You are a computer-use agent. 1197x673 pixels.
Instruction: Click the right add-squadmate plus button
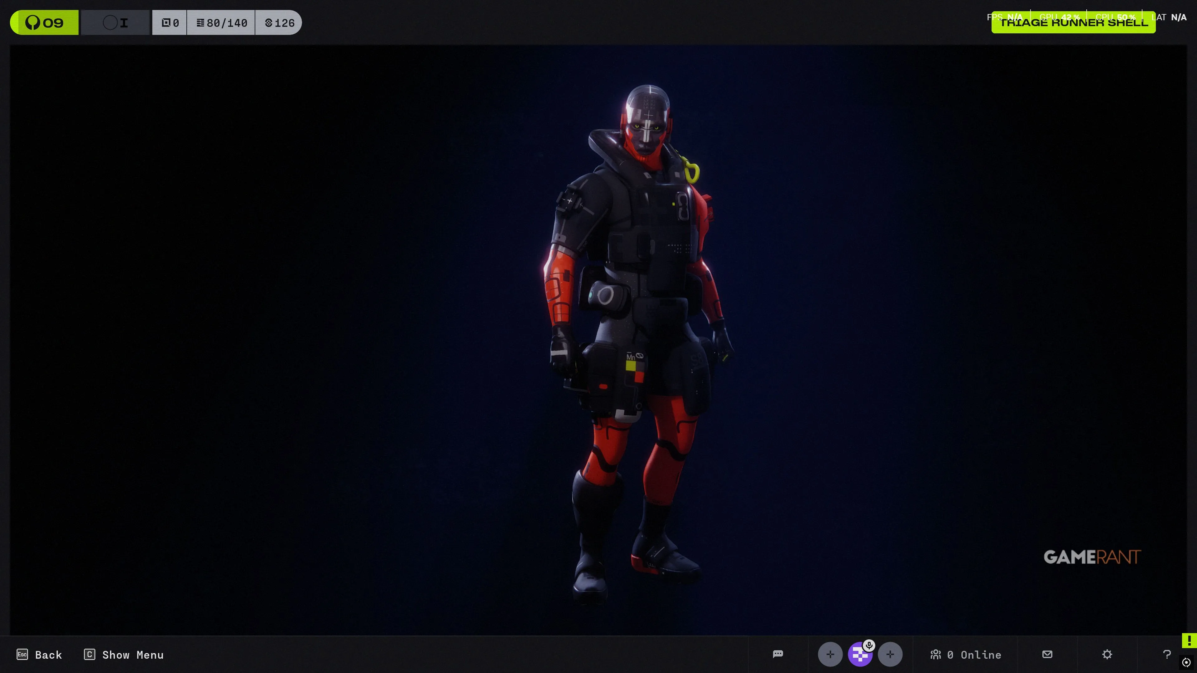890,654
